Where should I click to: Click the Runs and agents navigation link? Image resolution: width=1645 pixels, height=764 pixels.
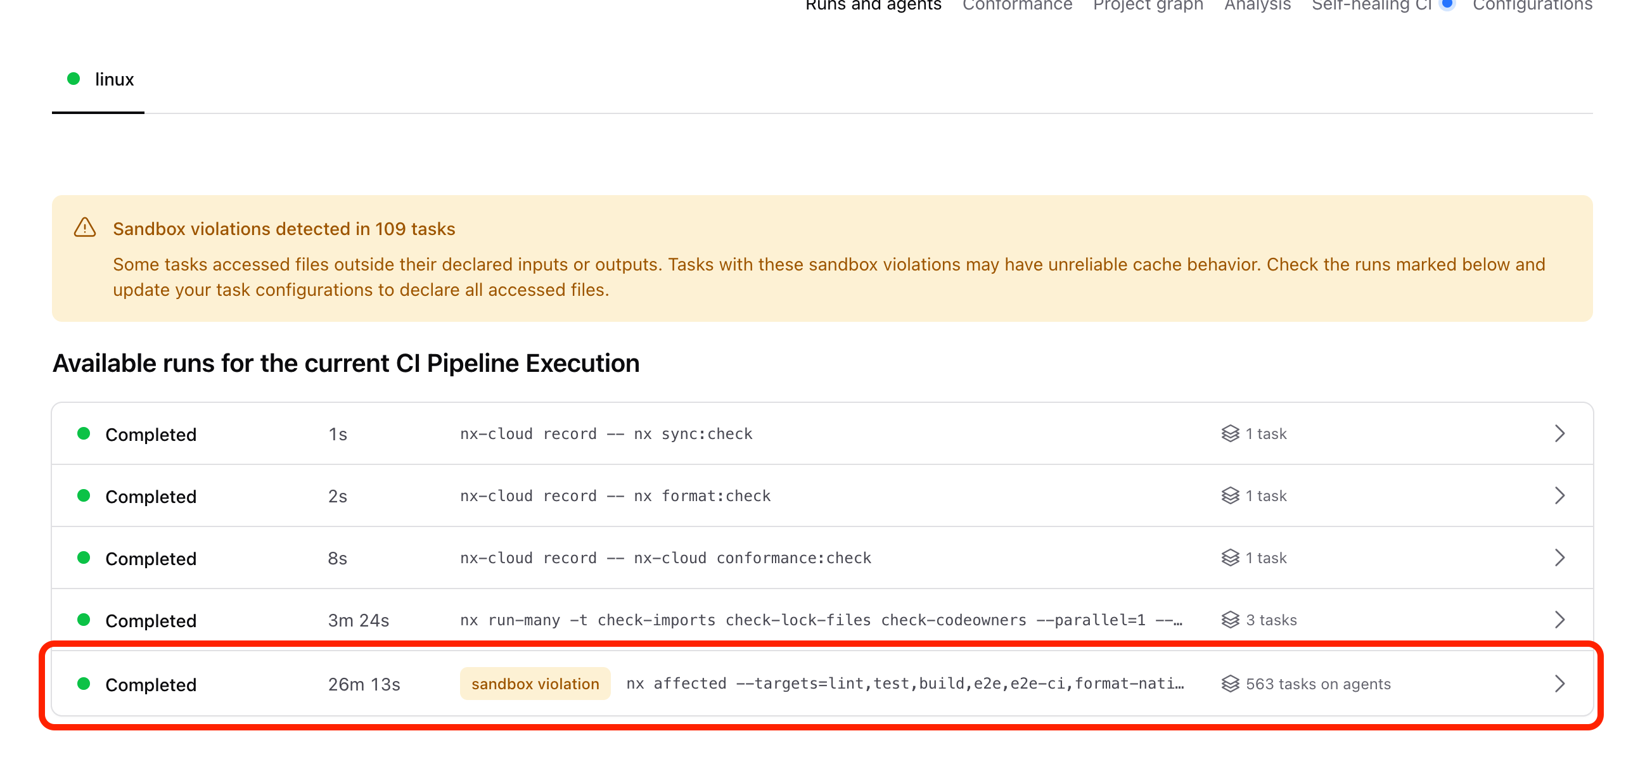(x=873, y=5)
